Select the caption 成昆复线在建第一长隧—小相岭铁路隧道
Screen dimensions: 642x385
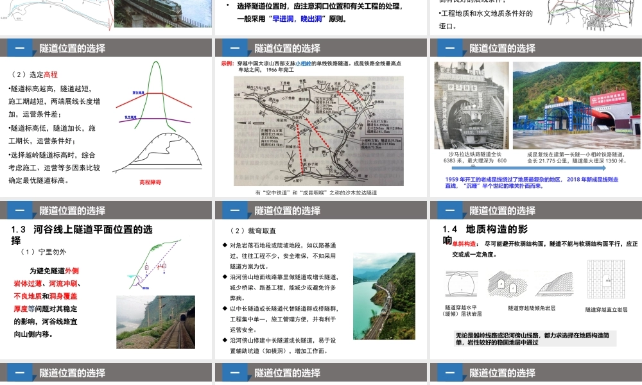click(577, 157)
